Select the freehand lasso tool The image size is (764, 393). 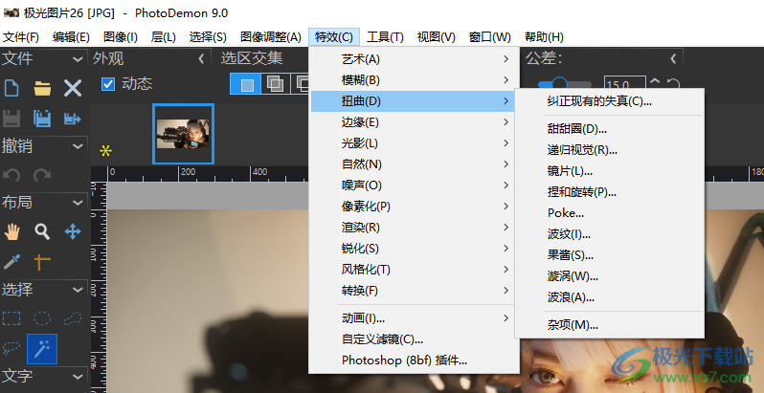(x=11, y=349)
